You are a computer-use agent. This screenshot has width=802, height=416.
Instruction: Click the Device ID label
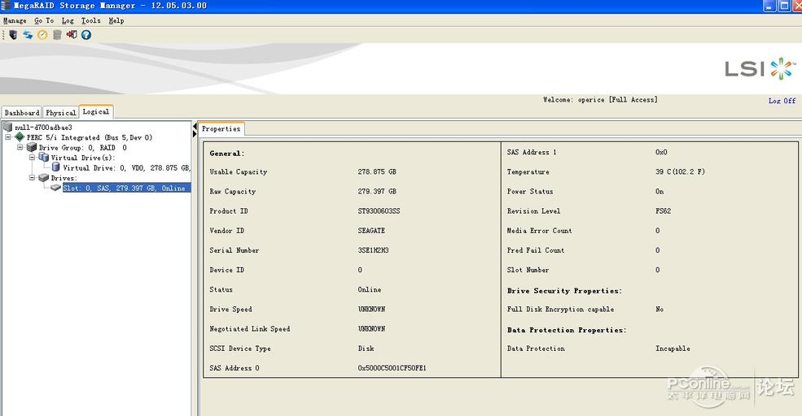point(226,270)
